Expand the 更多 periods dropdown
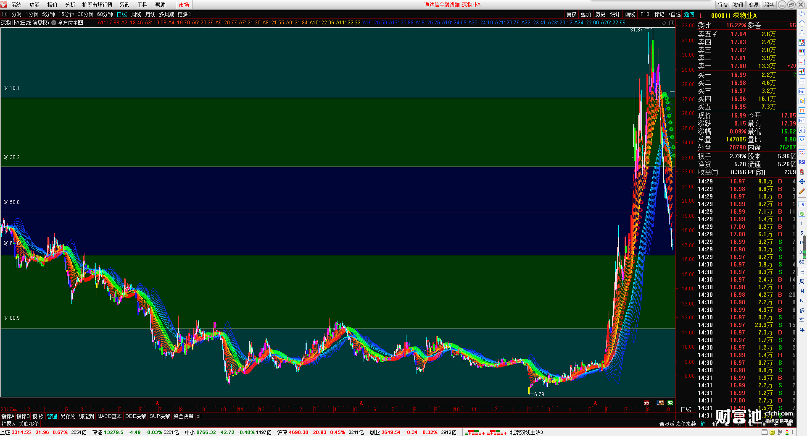This screenshot has height=436, width=807. point(185,14)
